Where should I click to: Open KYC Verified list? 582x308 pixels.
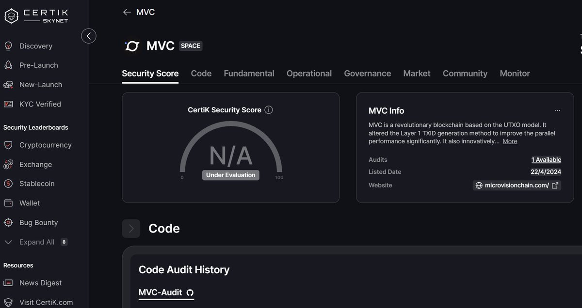[40, 104]
